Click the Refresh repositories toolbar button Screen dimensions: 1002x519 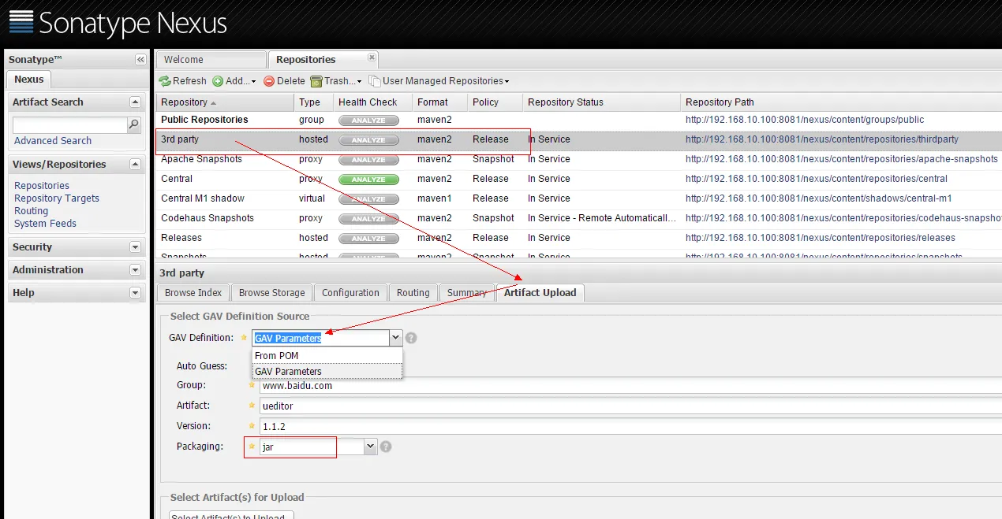click(x=182, y=81)
